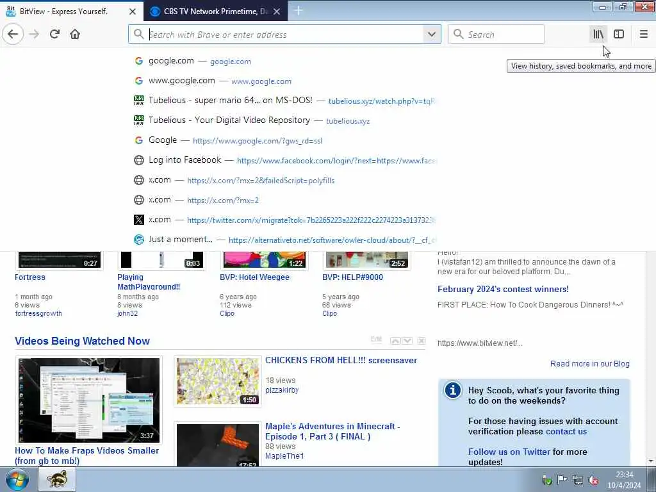Open CHICKENS FROM HELL!!! screensaver title link
This screenshot has width=656, height=492.
click(x=341, y=360)
